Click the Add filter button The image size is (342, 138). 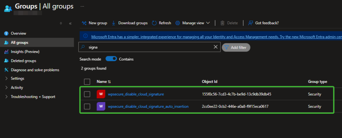236,48
